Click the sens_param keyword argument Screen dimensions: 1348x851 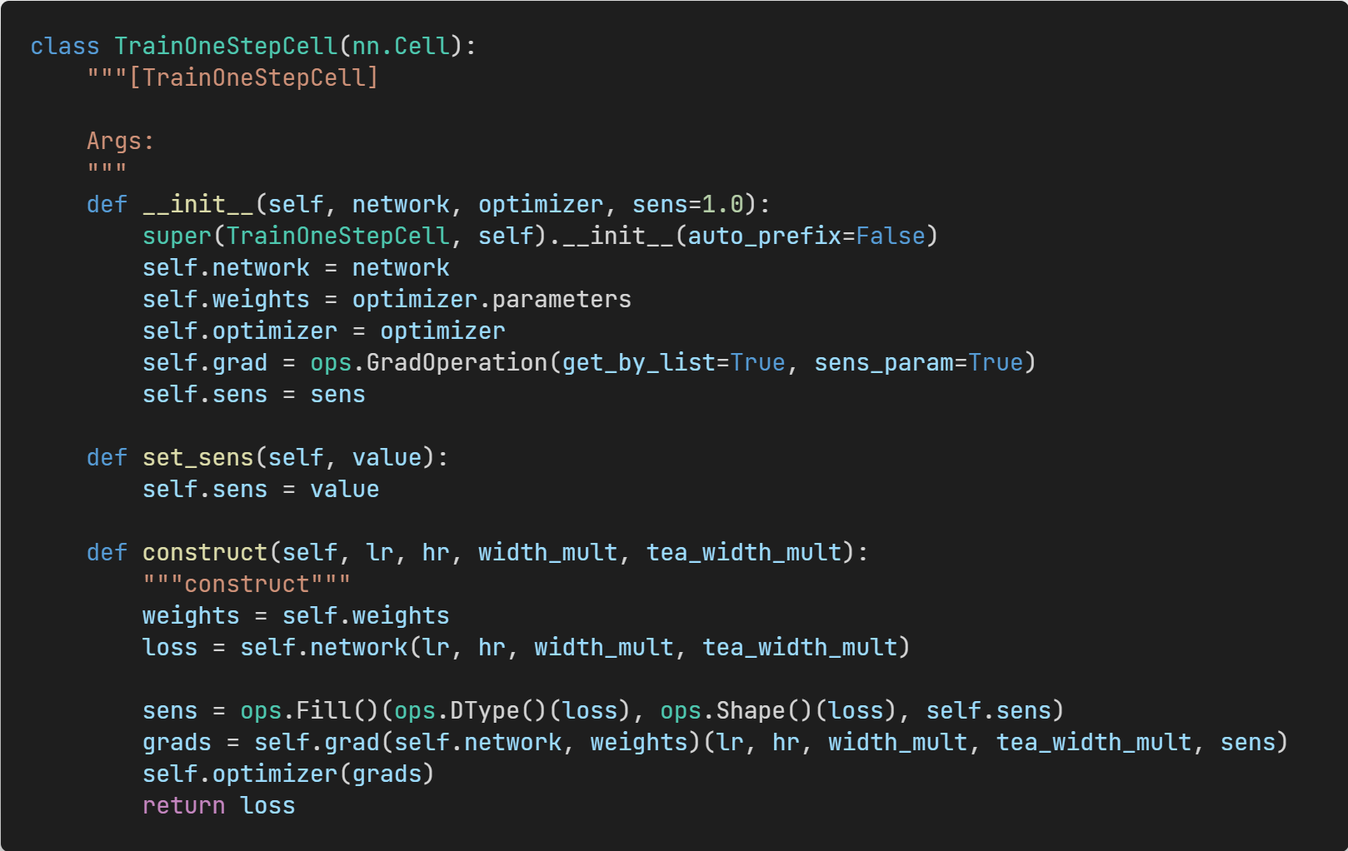point(884,362)
